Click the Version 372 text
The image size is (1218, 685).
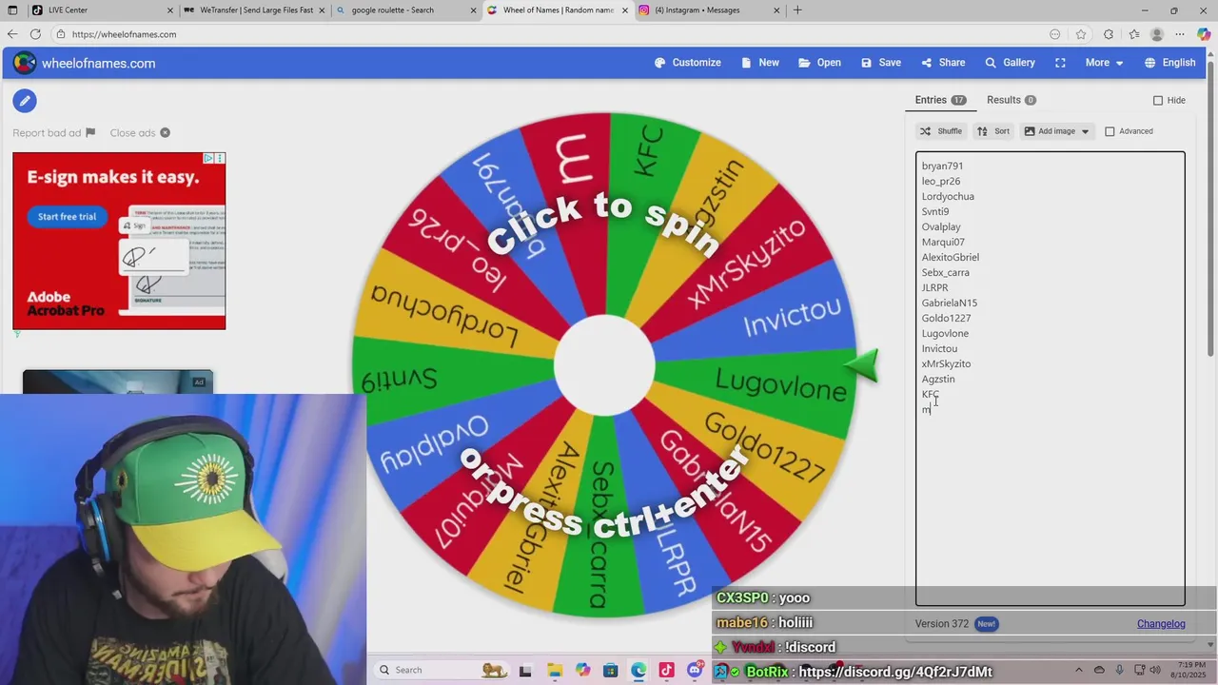[x=942, y=624]
